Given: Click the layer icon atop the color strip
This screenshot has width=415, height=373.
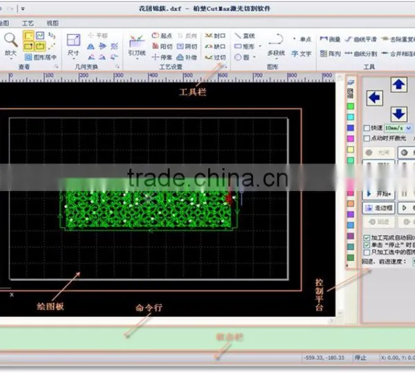Looking at the screenshot, I should (x=351, y=83).
